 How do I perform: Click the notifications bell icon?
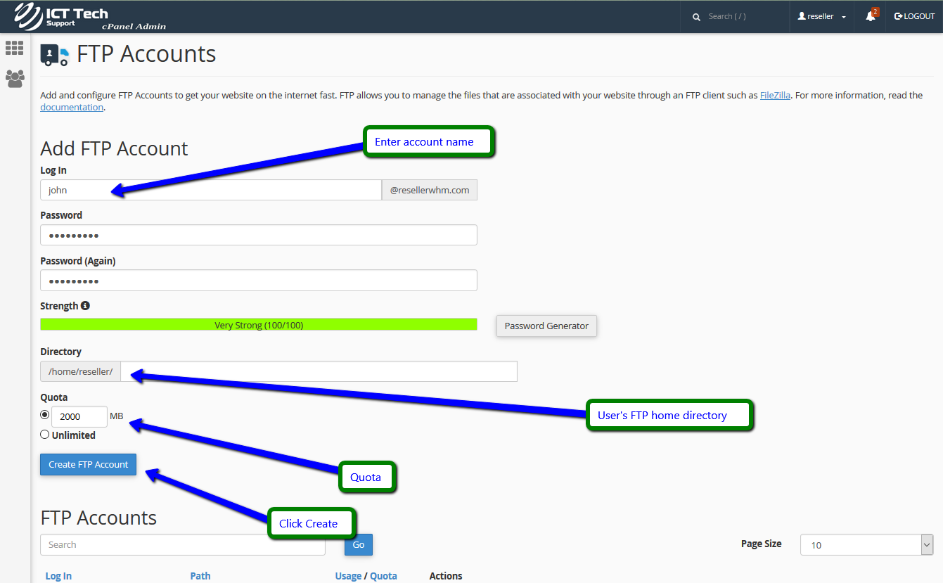coord(871,16)
